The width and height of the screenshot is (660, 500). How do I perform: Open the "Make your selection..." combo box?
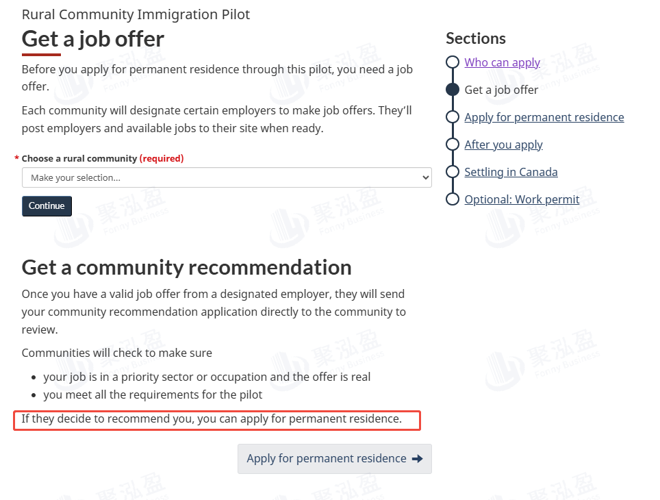click(226, 178)
